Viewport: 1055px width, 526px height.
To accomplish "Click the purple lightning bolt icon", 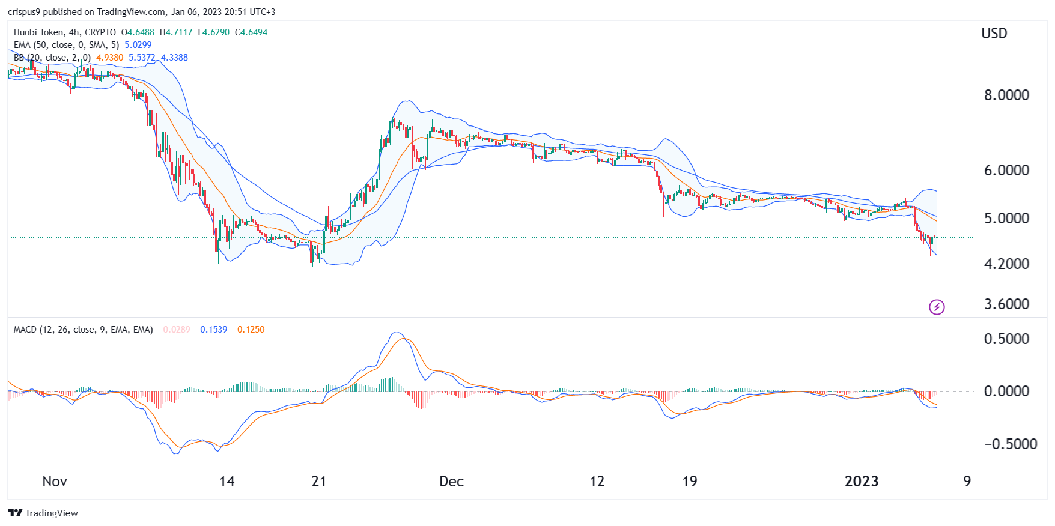I will point(937,307).
